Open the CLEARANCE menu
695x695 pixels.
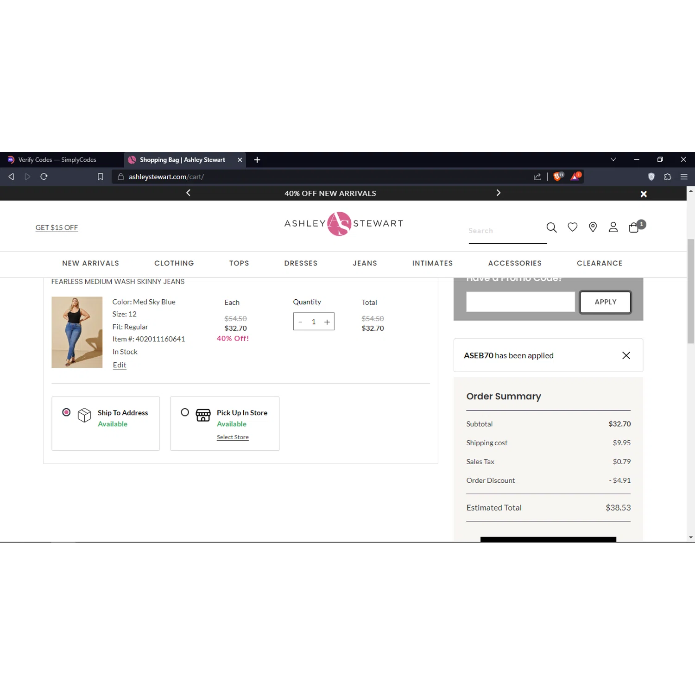coord(600,263)
